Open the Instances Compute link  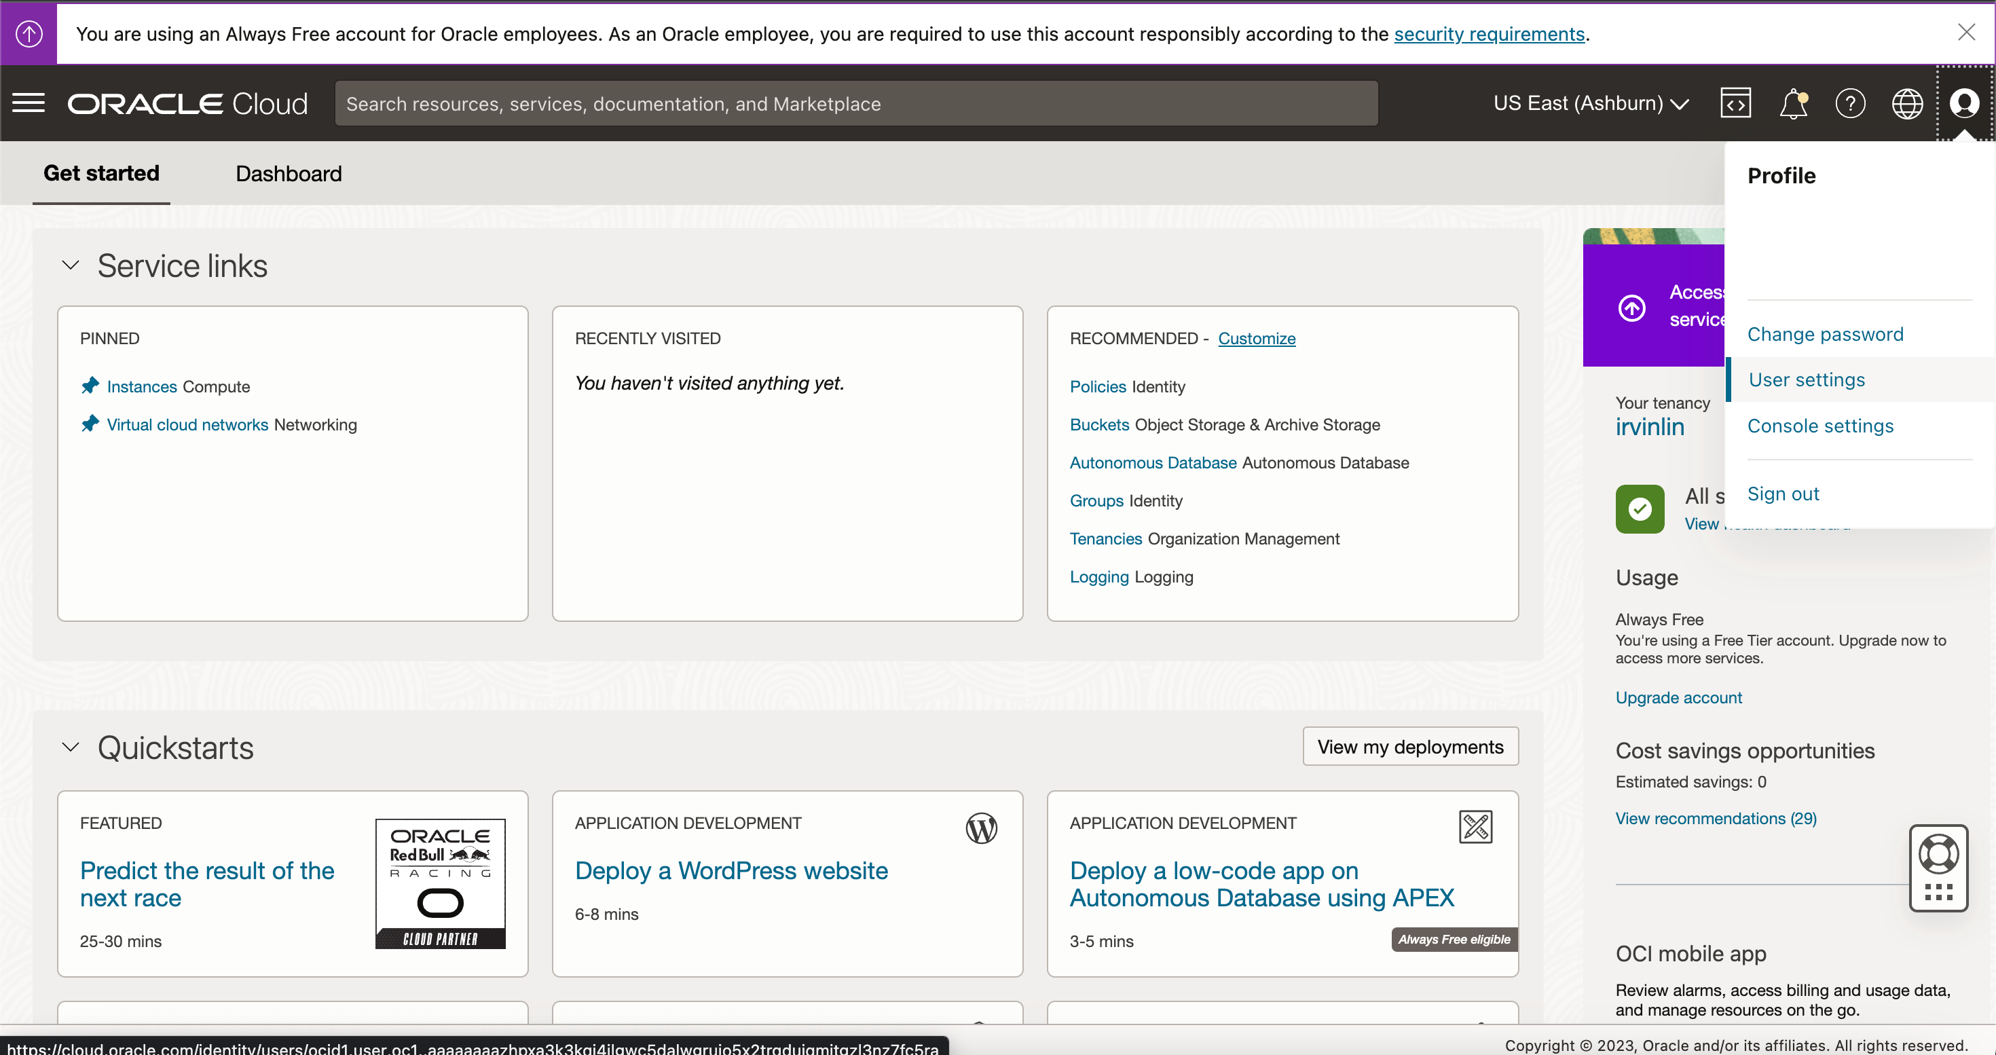tap(142, 386)
